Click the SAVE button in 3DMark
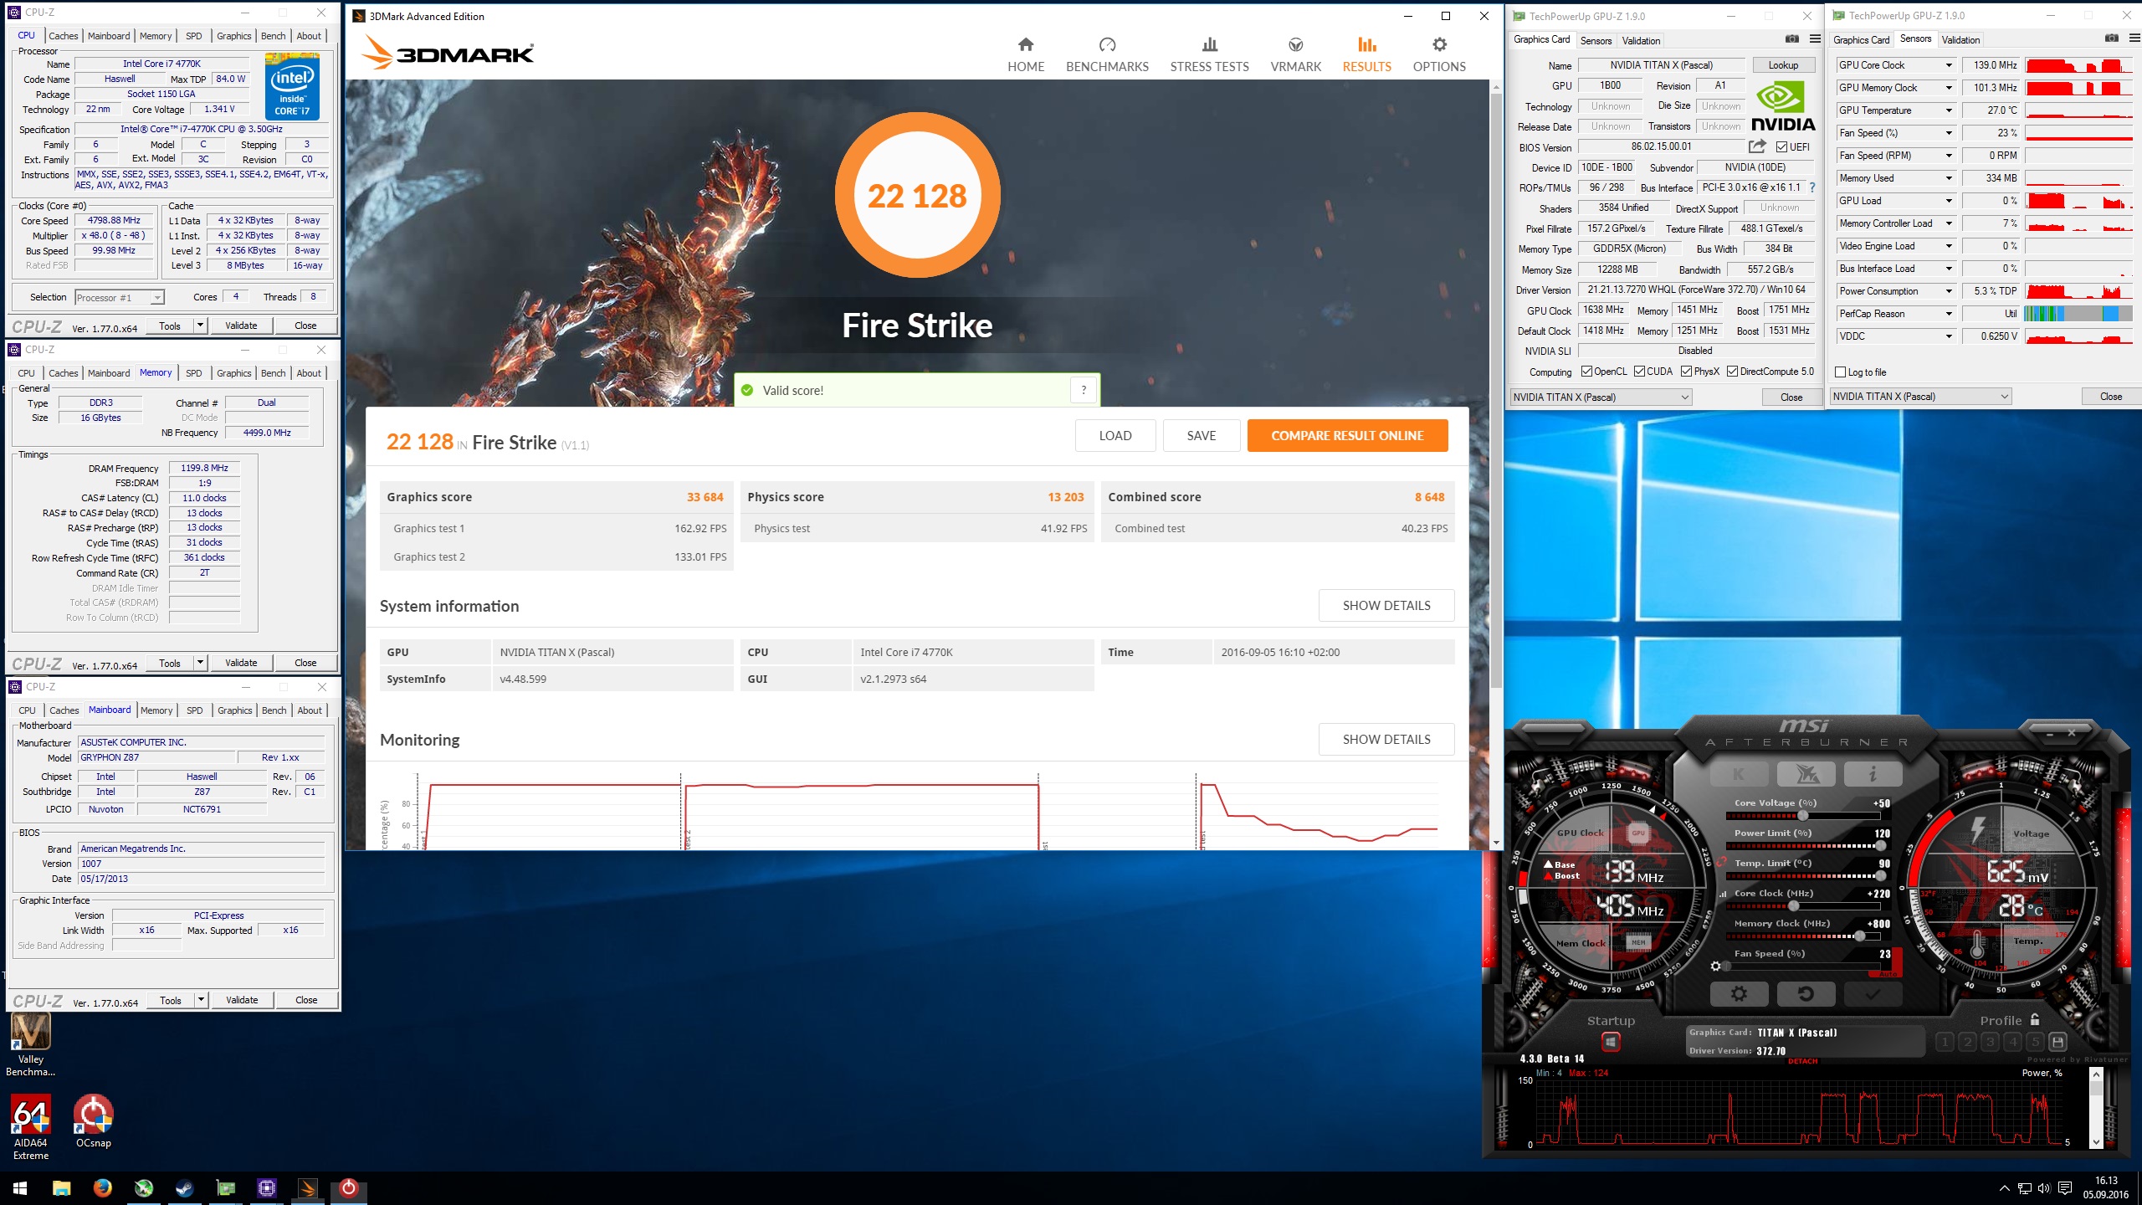 pyautogui.click(x=1202, y=435)
